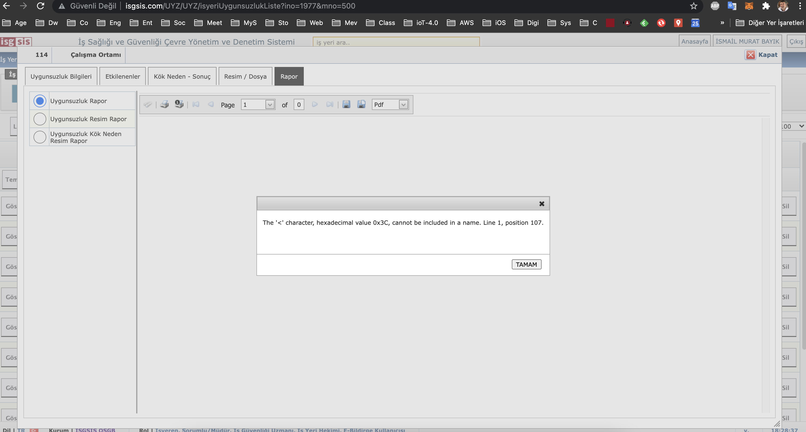Open the page number dropdown
This screenshot has height=432, width=806.
pos(269,105)
